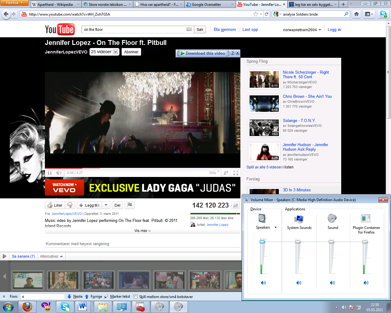Adjust the Speakers volume slider handle

click(262, 242)
